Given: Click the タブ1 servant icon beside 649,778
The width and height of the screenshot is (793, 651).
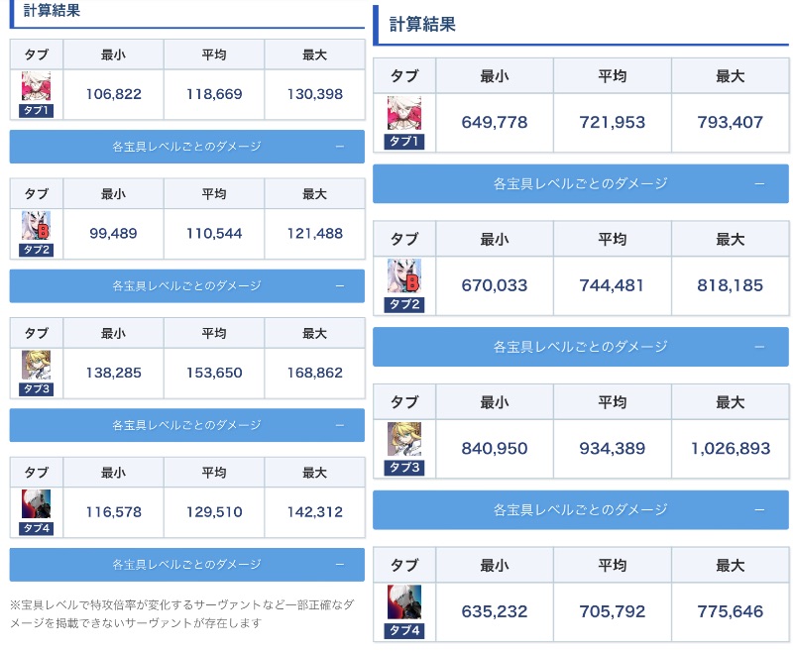Looking at the screenshot, I should pos(403,114).
